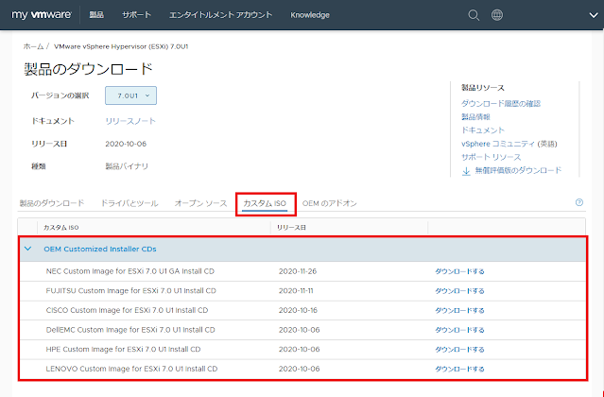Expand the top-right header chevron menu

point(594,15)
